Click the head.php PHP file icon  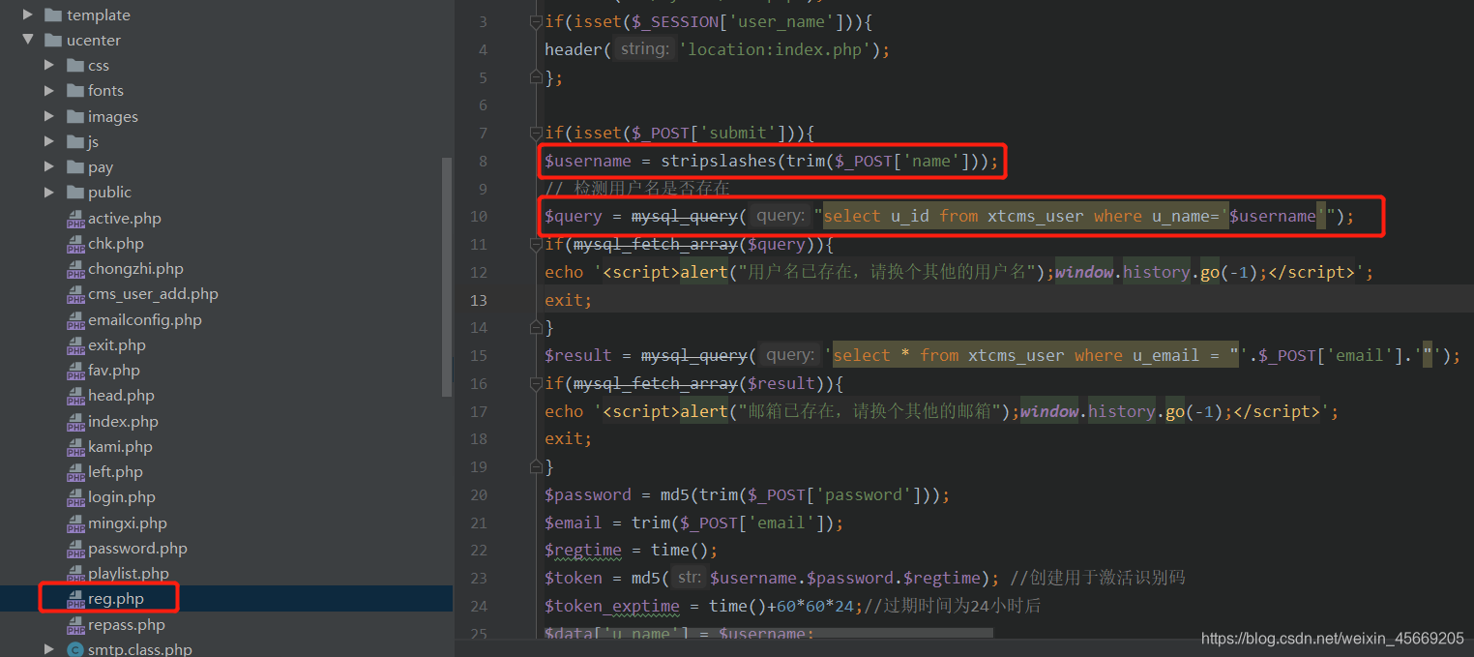pos(75,396)
